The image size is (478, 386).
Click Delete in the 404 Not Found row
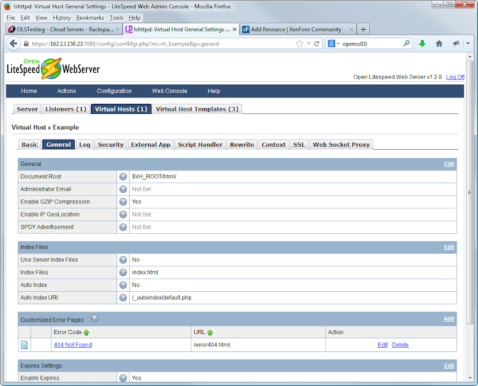pyautogui.click(x=400, y=345)
